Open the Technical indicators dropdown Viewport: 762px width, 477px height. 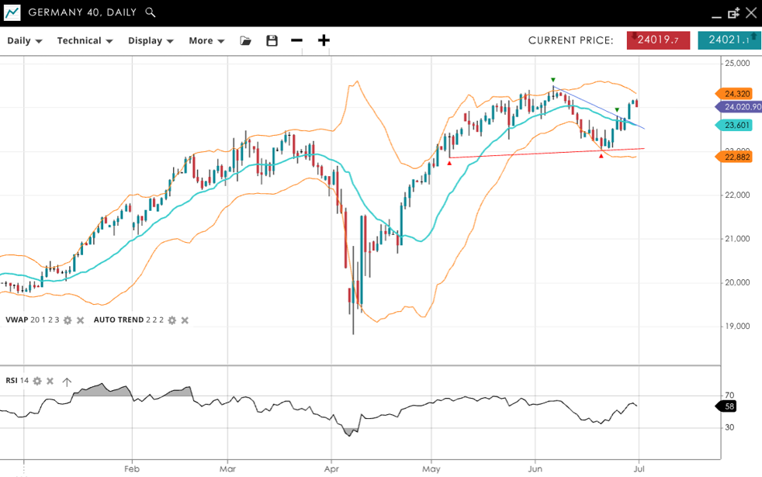tap(85, 40)
